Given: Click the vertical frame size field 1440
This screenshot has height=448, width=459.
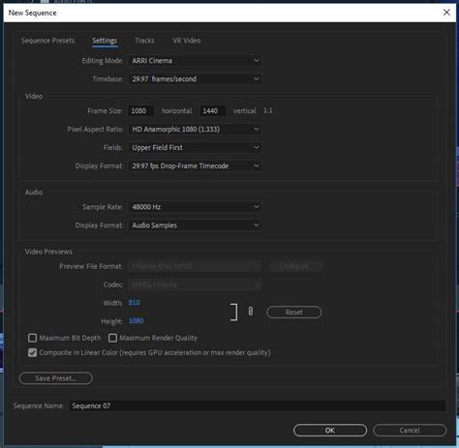Looking at the screenshot, I should 212,111.
